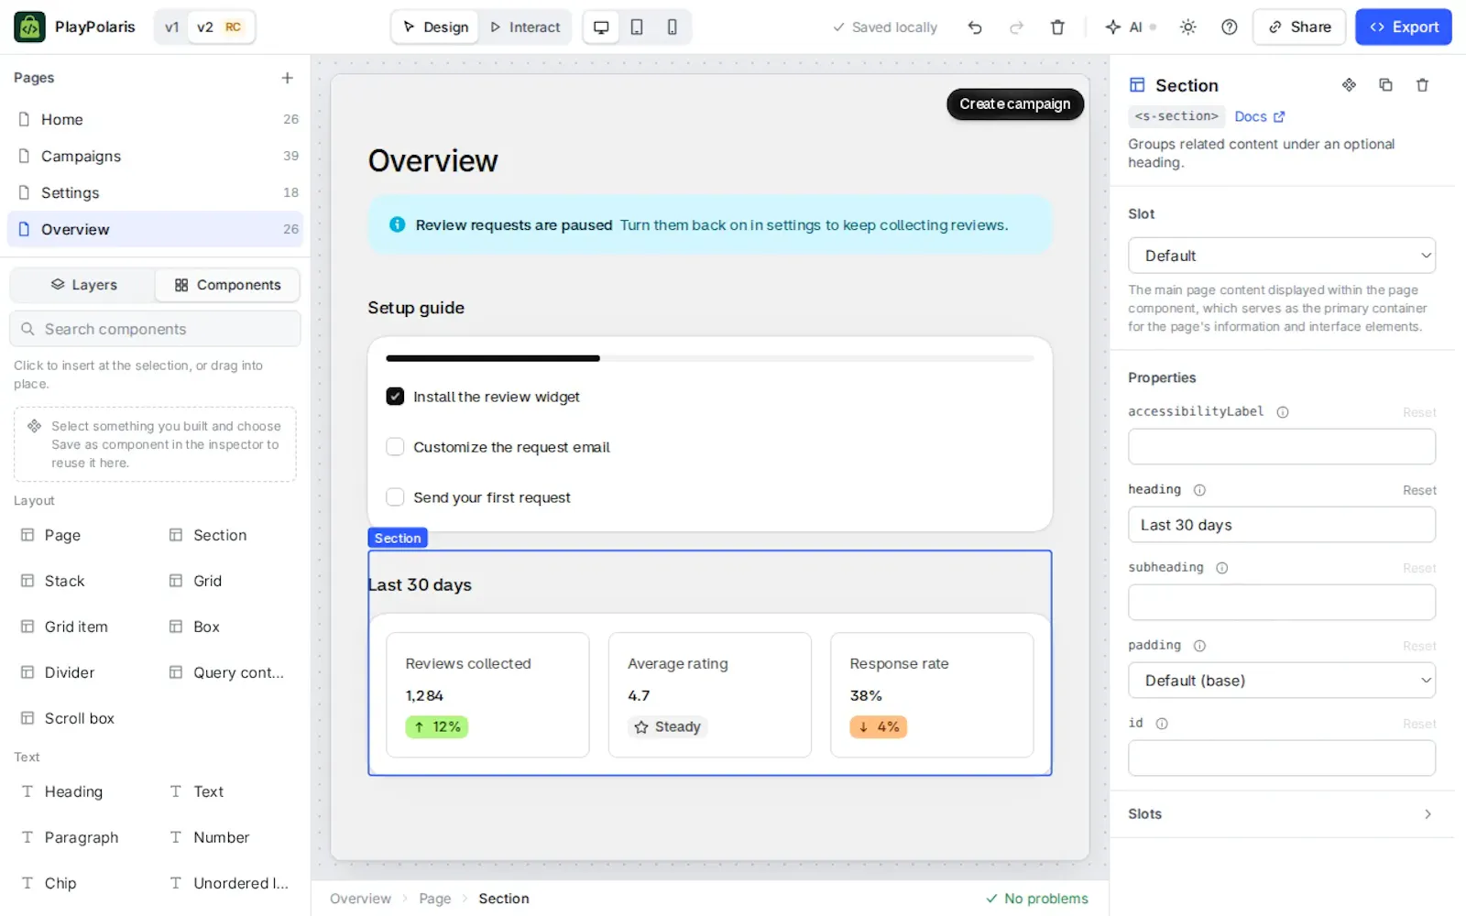Check Customize the request email
The height and width of the screenshot is (916, 1466).
click(395, 447)
